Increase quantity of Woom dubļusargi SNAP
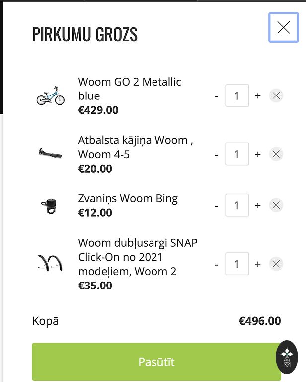 (258, 264)
